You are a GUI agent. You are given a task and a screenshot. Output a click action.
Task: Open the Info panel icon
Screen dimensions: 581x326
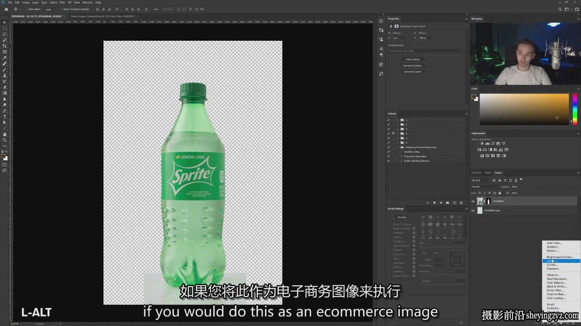coord(381,21)
